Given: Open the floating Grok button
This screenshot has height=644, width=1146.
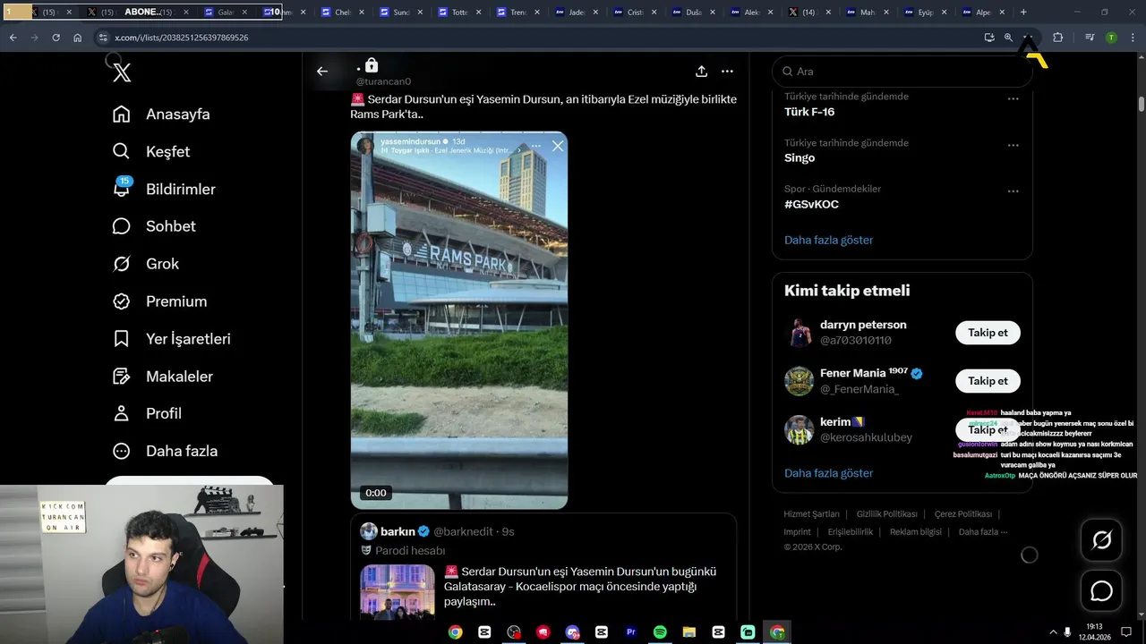Looking at the screenshot, I should point(1101,540).
